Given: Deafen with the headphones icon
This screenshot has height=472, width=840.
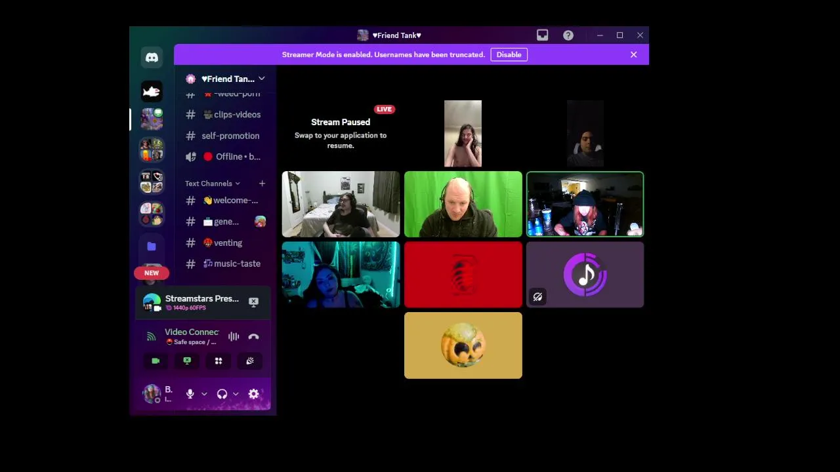Looking at the screenshot, I should pyautogui.click(x=222, y=394).
